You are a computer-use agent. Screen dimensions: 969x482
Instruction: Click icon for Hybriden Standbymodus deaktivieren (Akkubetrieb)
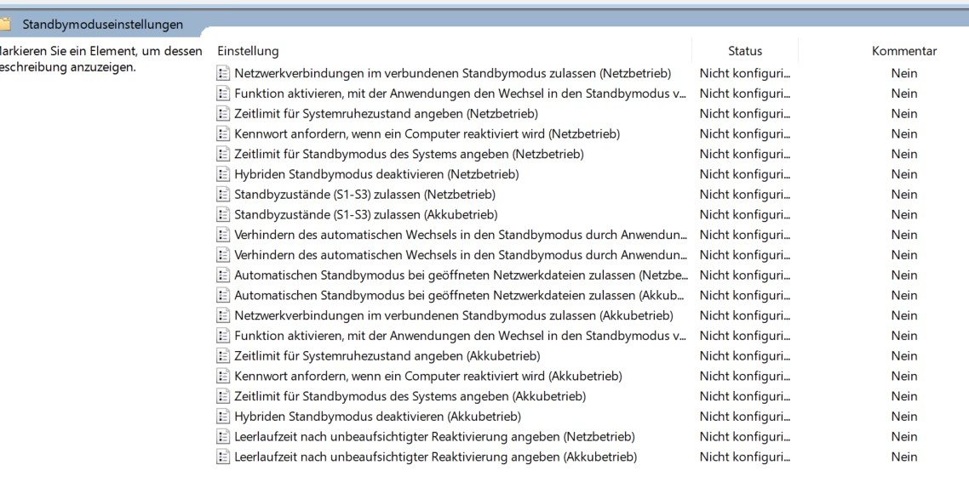(222, 417)
